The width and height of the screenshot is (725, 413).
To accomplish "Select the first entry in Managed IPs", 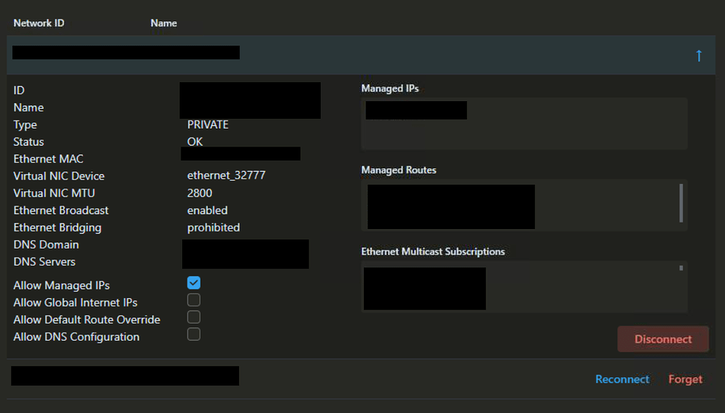I will click(x=416, y=110).
